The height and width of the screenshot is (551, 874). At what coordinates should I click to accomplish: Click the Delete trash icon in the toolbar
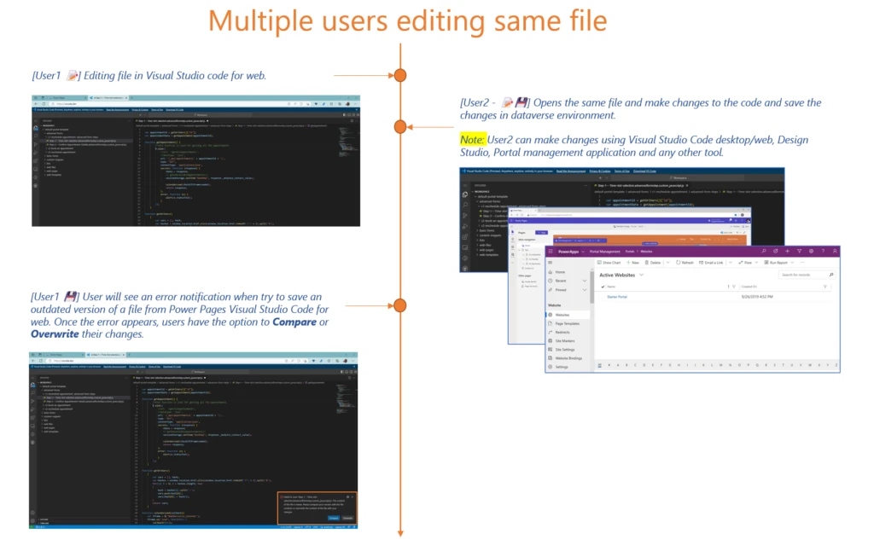point(653,262)
